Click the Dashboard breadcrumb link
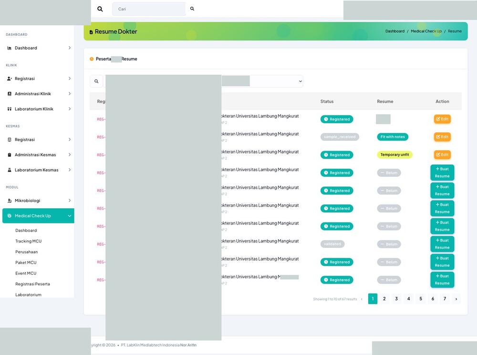477x355 pixels. tap(395, 31)
